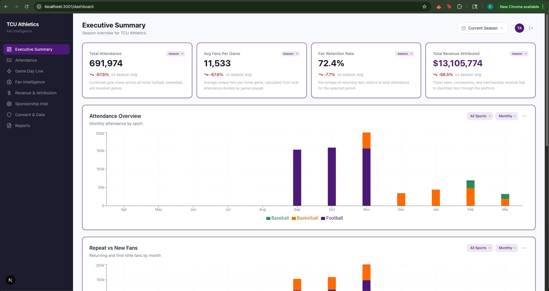Open the Repeat vs New Fans options menu
Screen dimensions: 549x291
click(x=524, y=248)
